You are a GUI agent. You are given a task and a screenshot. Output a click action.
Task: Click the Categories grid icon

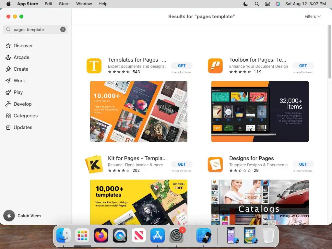coord(8,116)
